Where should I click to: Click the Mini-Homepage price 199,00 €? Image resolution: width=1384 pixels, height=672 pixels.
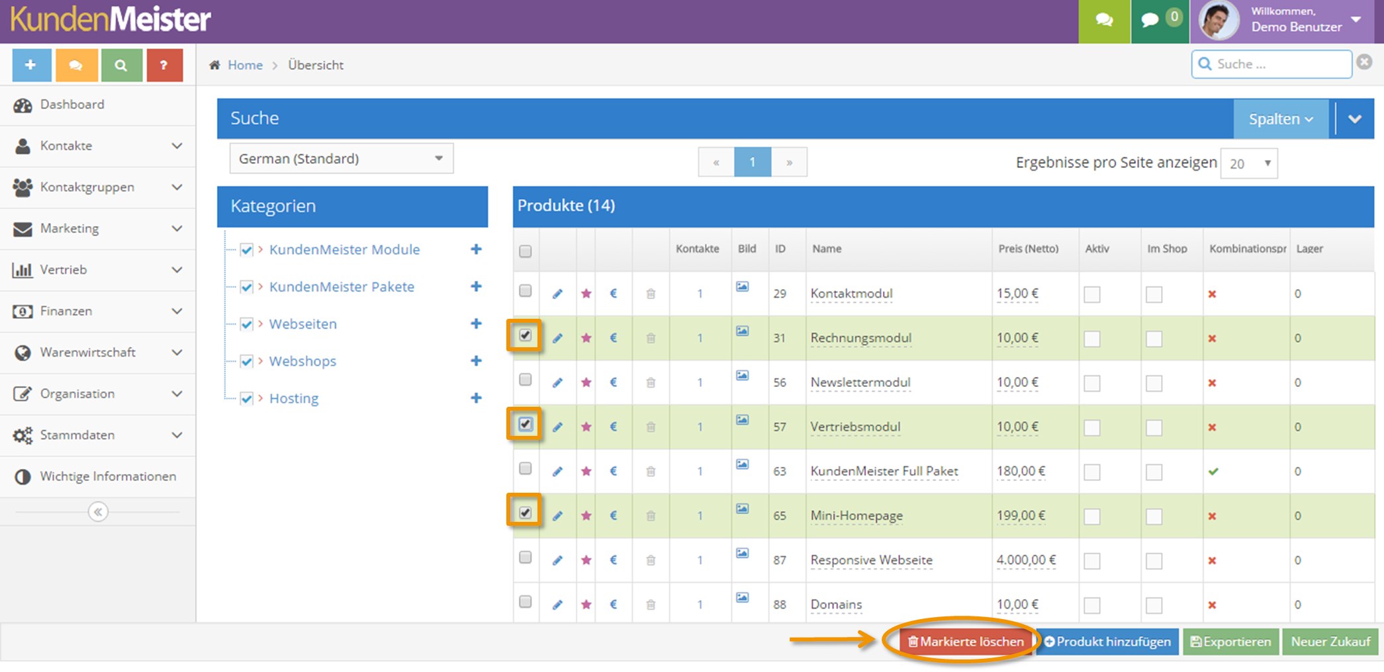click(x=1021, y=515)
